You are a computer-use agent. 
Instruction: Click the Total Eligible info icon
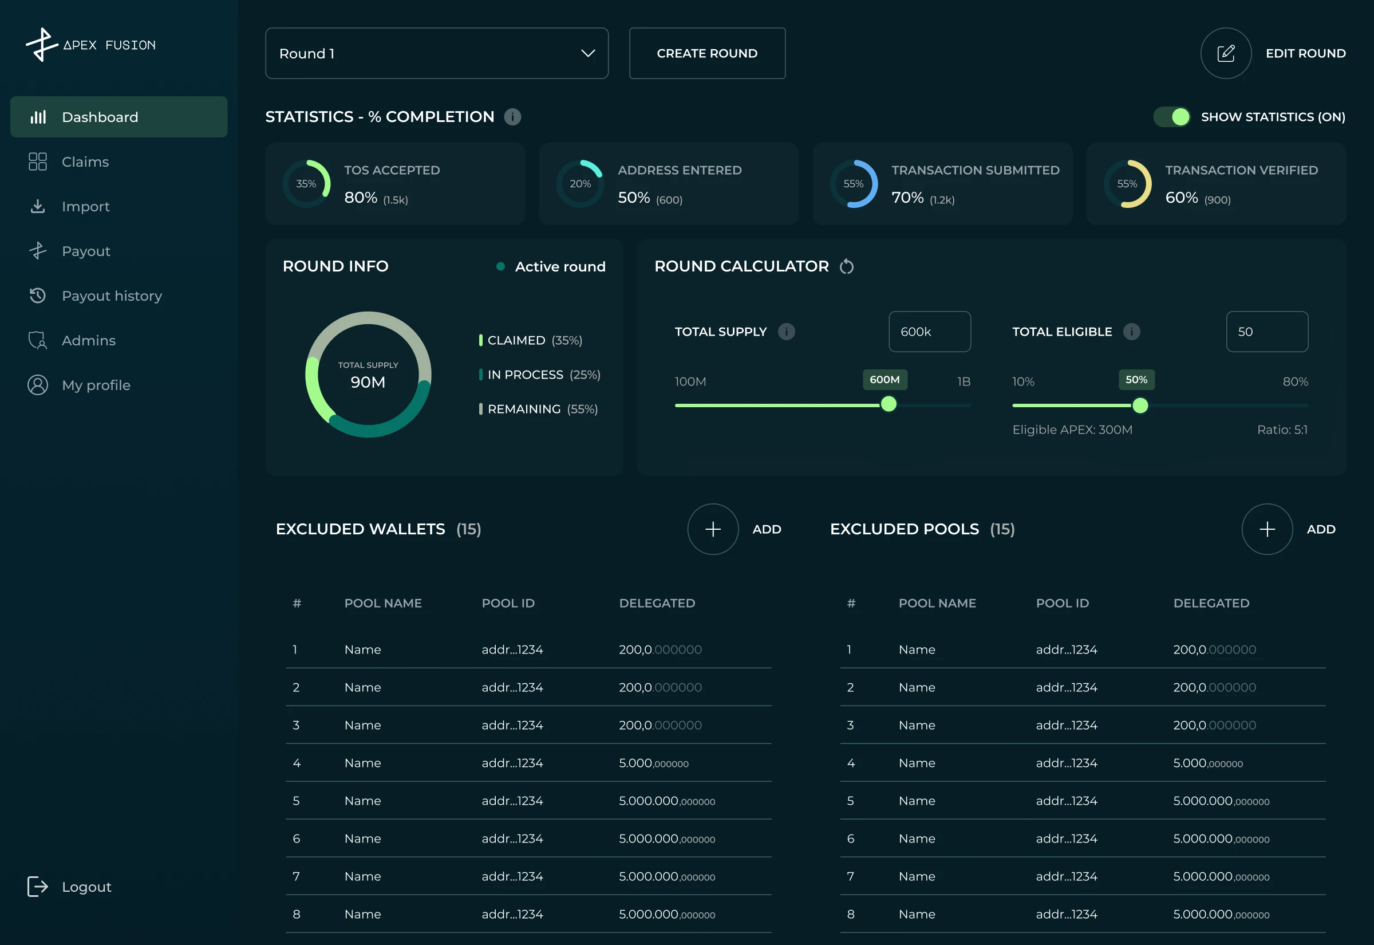pos(1131,332)
